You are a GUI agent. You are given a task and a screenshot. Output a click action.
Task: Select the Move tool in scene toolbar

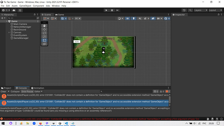click(44, 30)
